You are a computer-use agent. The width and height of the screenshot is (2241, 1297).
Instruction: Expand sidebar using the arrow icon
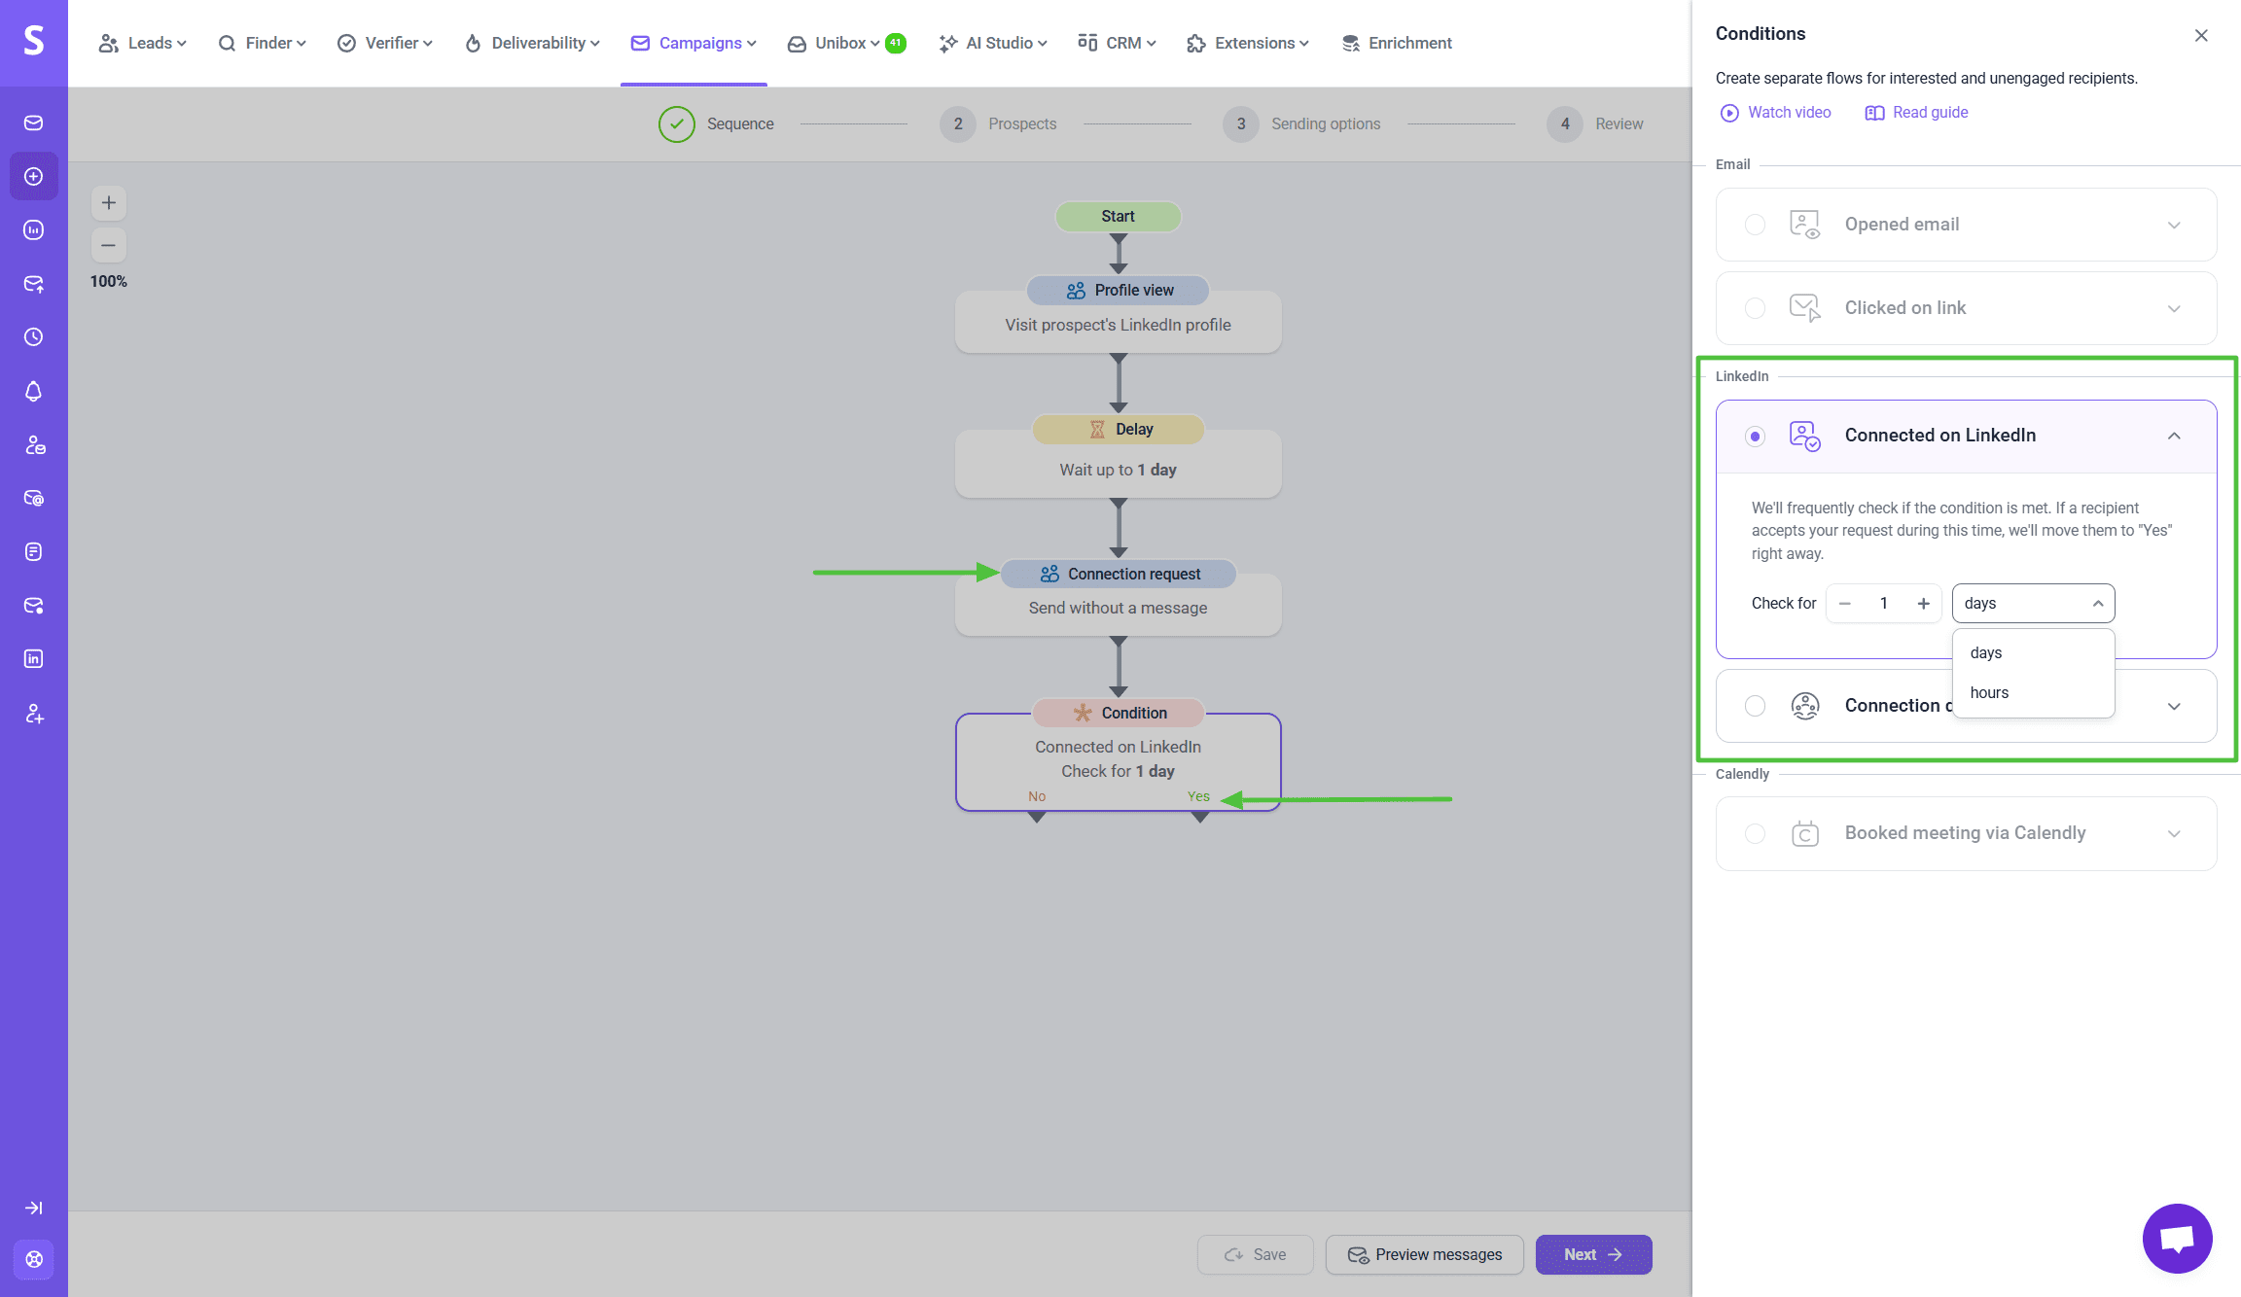34,1208
